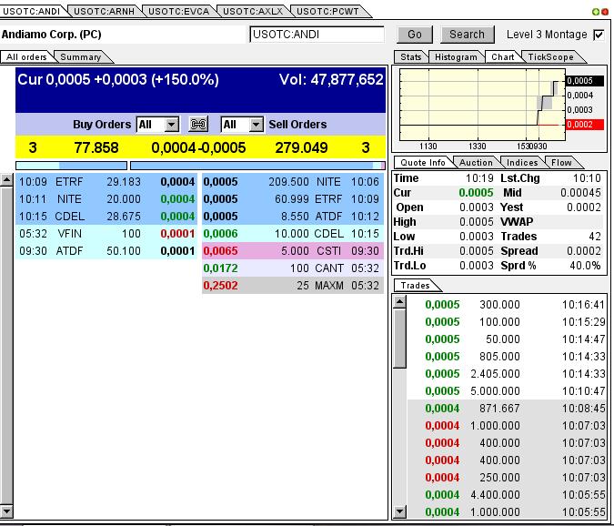Click the intraday price chart
Image resolution: width=614 pixels, height=526 pixels.
point(482,105)
